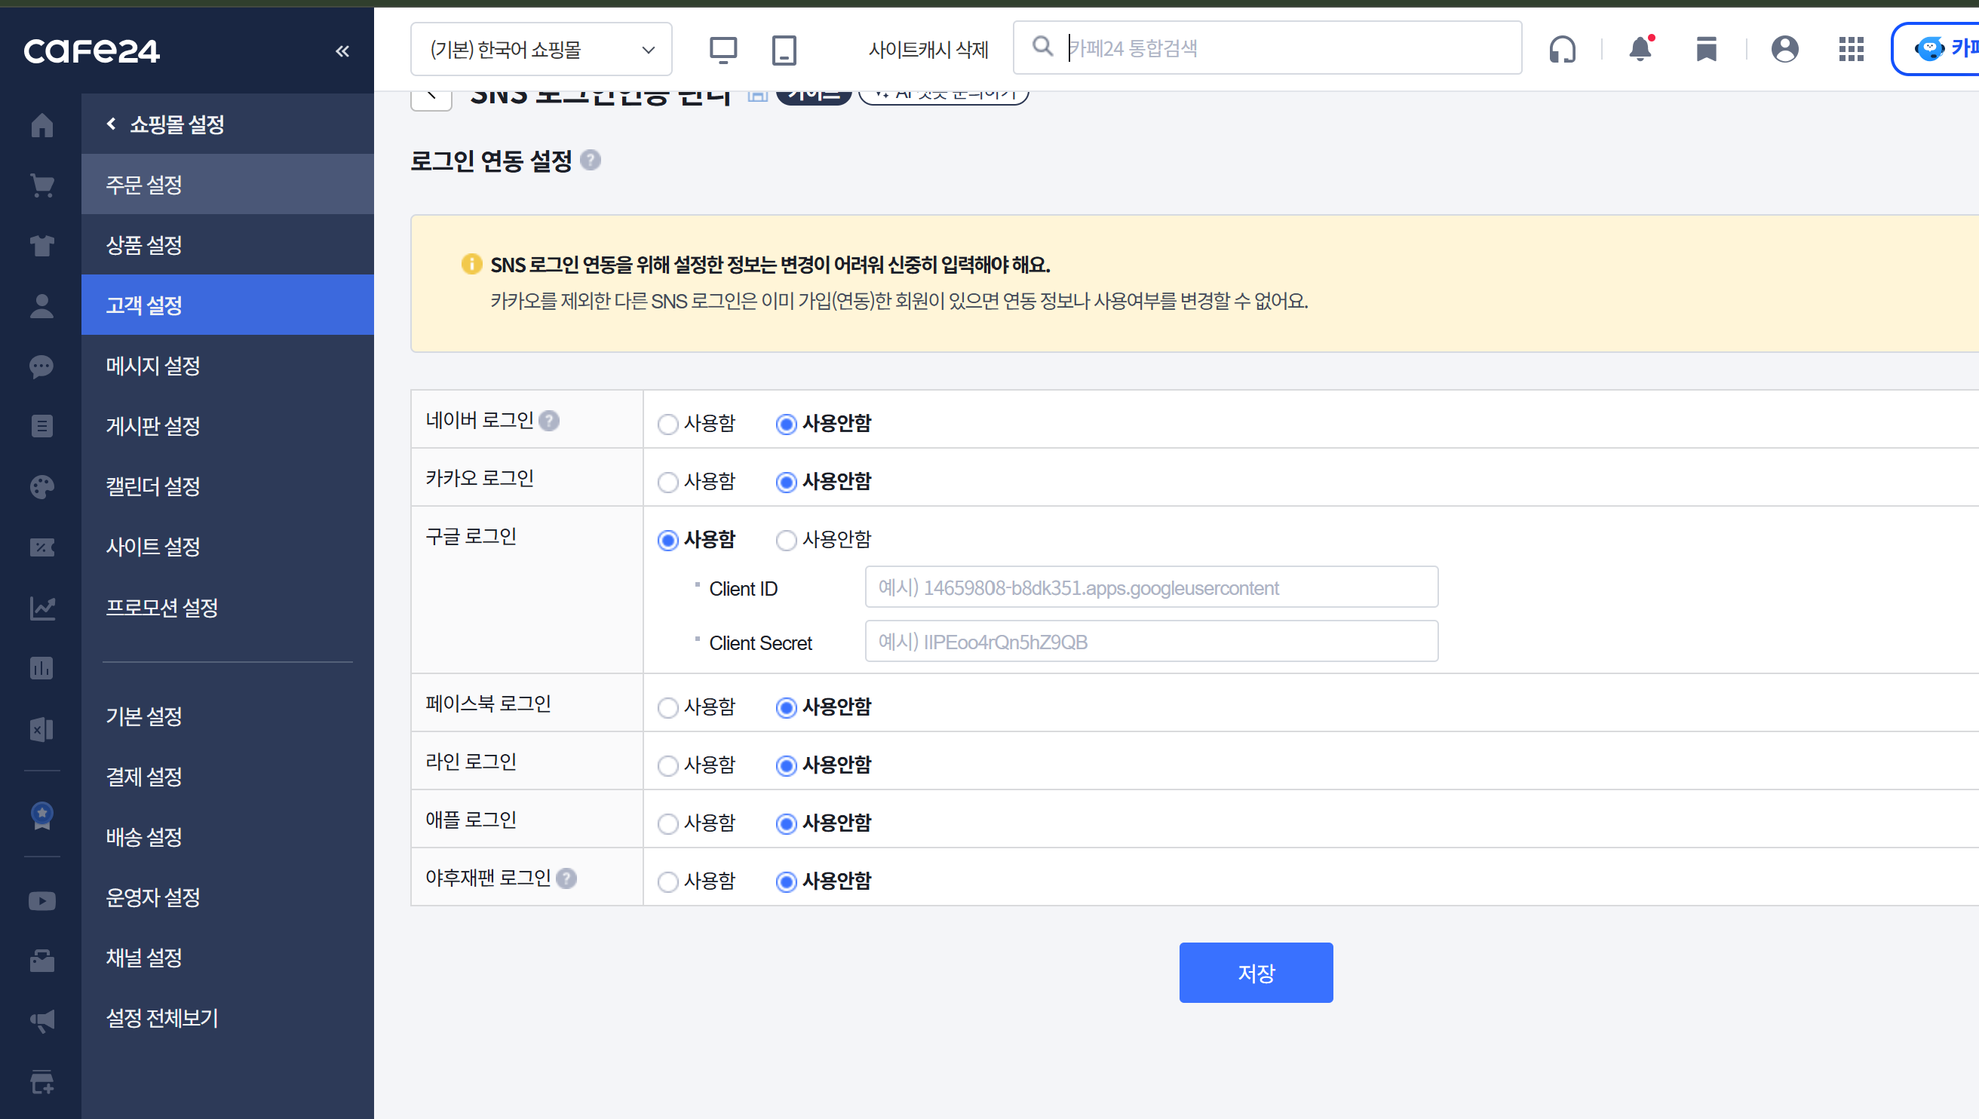Open the shopping cart orders icon

click(41, 185)
